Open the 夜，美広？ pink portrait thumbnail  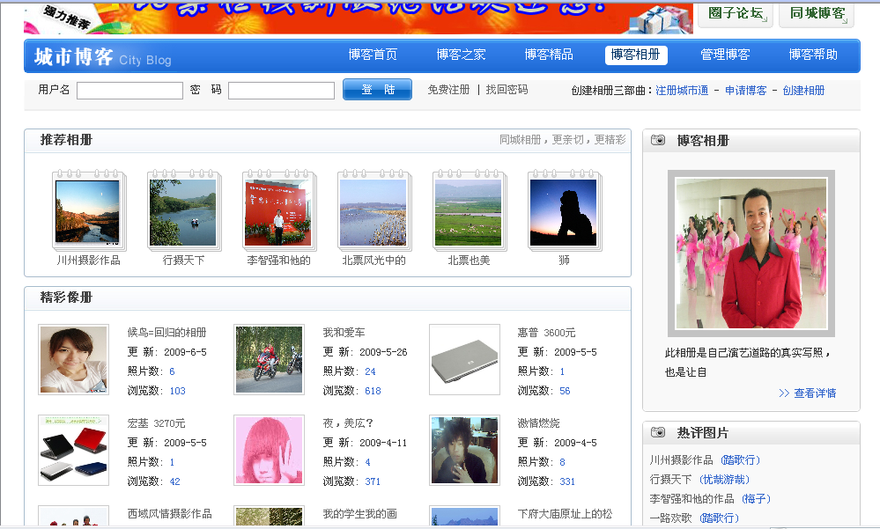269,451
